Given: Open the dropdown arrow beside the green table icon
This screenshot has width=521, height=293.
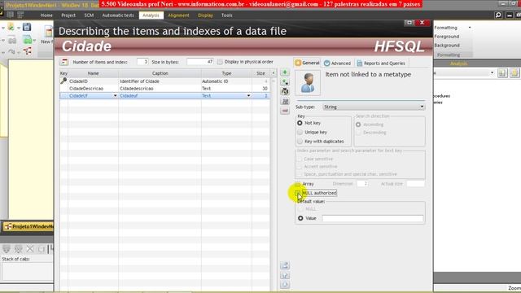Looking at the screenshot, I should (34, 41).
